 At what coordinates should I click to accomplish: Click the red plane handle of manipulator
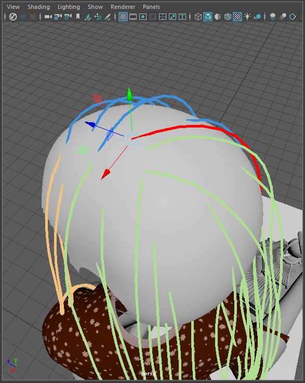coord(98,99)
